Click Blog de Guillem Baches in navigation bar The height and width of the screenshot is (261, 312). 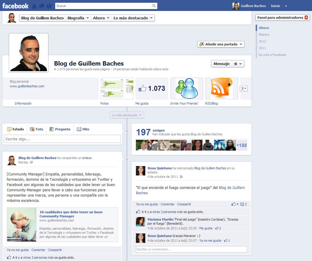tap(42, 18)
